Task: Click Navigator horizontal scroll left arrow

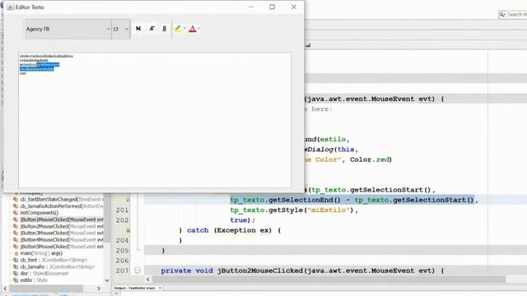Action: (5, 289)
